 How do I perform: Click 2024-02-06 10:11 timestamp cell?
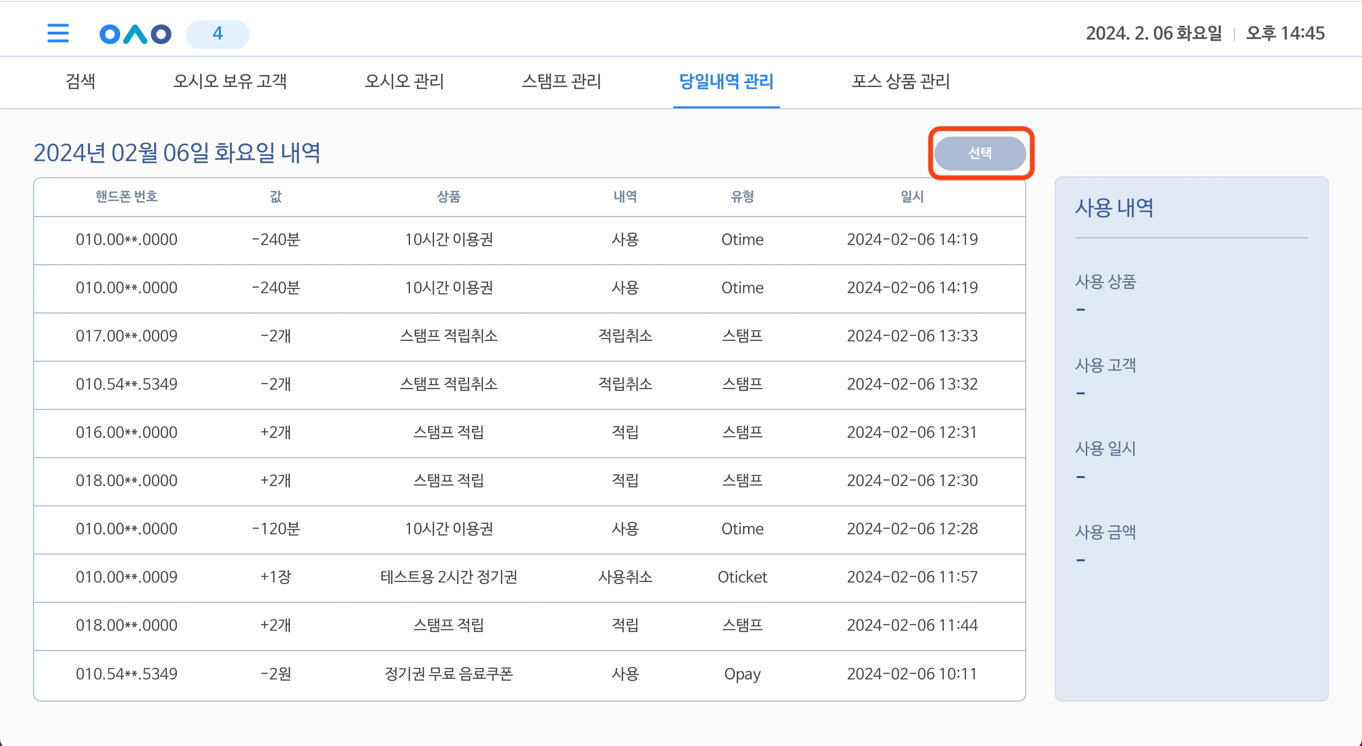point(912,674)
